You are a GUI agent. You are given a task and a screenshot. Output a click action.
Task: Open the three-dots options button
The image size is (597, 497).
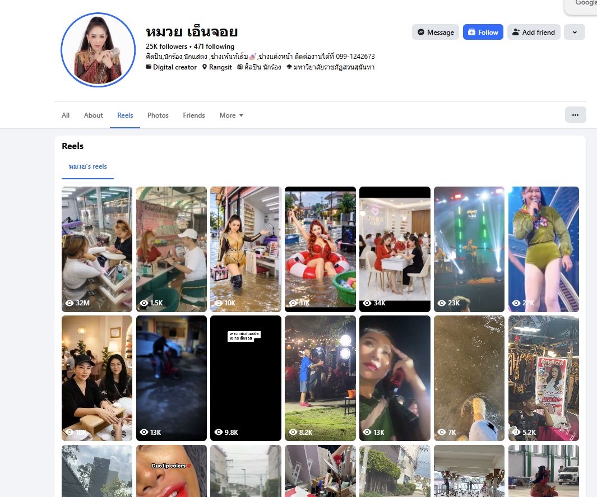[x=575, y=115]
